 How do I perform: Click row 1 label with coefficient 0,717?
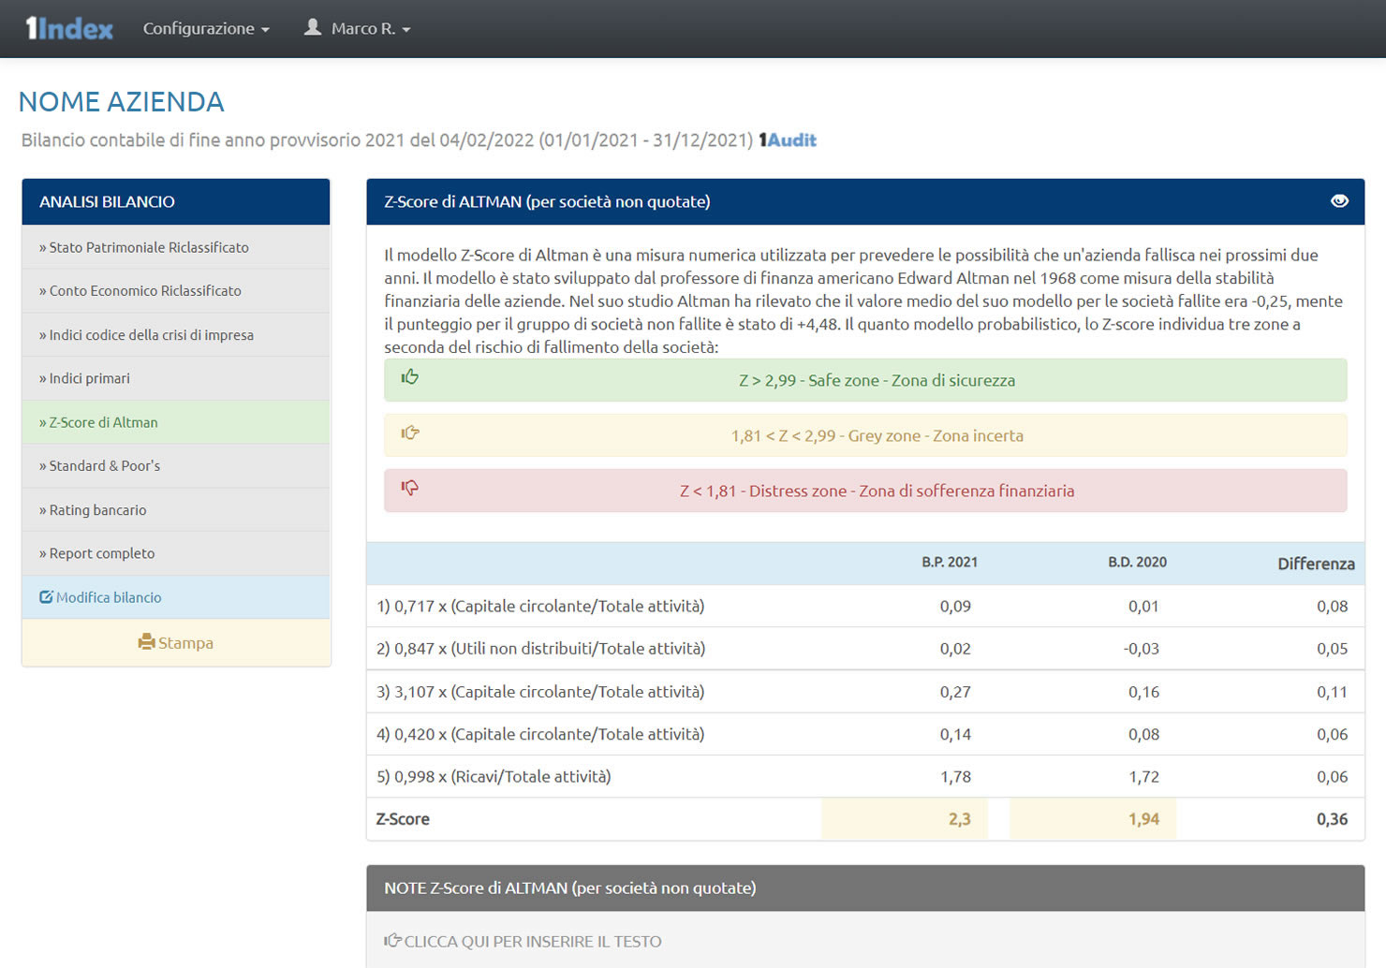(540, 607)
